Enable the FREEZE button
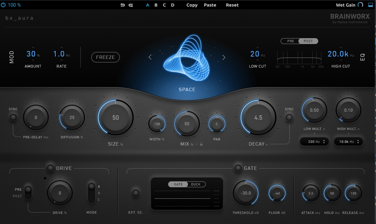This screenshot has width=376, height=224. [x=105, y=57]
